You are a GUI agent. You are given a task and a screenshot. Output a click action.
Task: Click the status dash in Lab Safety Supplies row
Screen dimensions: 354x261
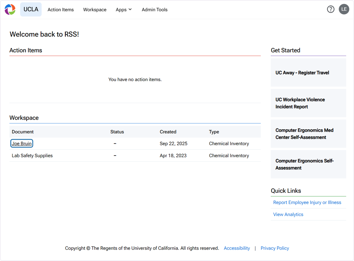[x=115, y=156]
